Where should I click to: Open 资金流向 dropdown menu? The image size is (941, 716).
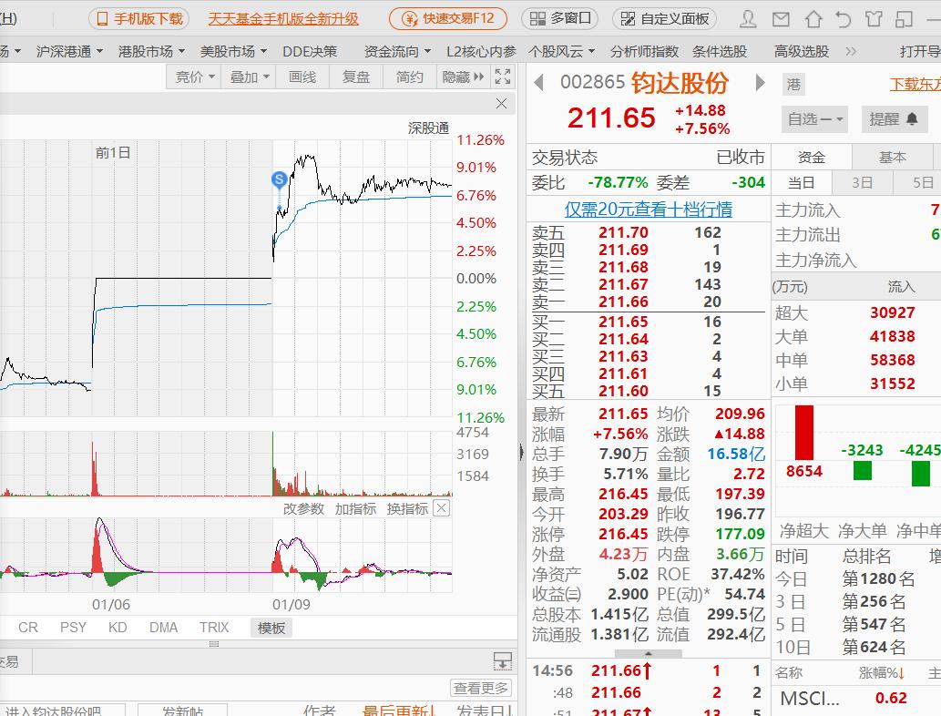[397, 52]
